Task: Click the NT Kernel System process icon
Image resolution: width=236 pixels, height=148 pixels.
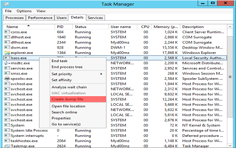Action: [x=7, y=125]
